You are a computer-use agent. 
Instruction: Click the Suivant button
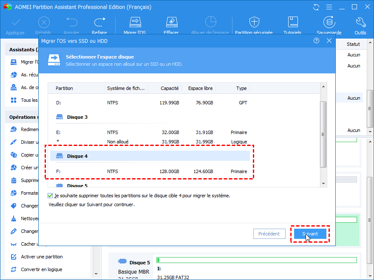click(310, 234)
